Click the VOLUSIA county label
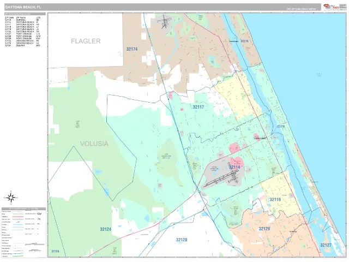349x262 pixels. 94,144
